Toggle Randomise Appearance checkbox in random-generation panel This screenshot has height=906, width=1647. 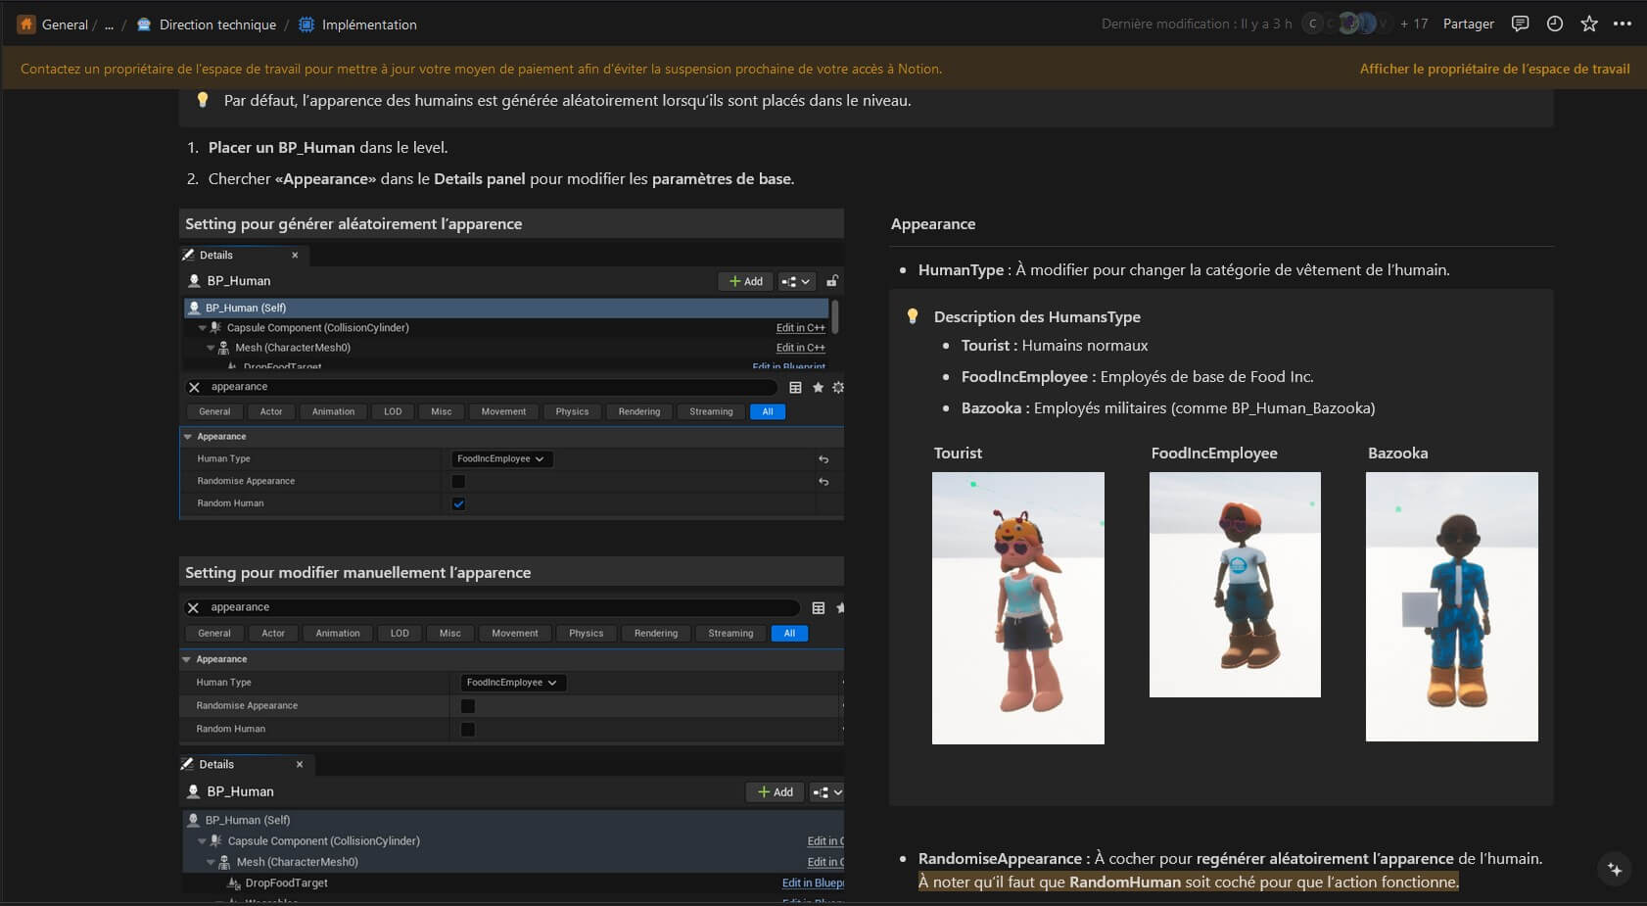coord(458,481)
